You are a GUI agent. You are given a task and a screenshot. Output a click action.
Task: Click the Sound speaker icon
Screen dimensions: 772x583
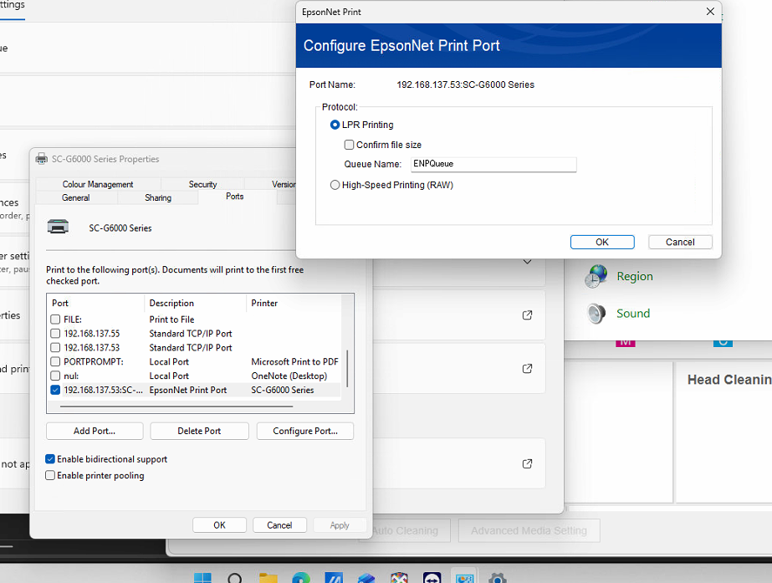(x=596, y=314)
